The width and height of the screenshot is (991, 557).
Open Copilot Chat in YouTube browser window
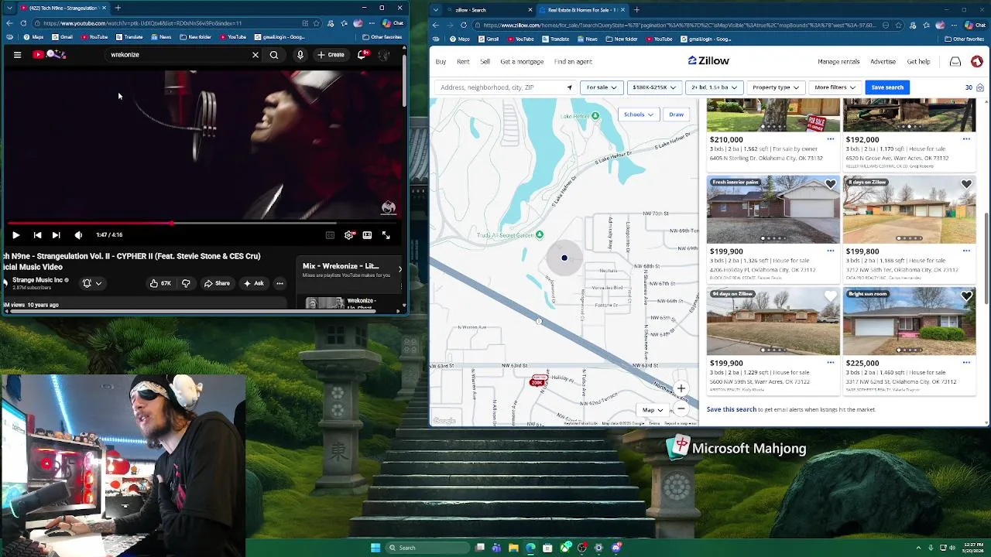click(x=393, y=23)
